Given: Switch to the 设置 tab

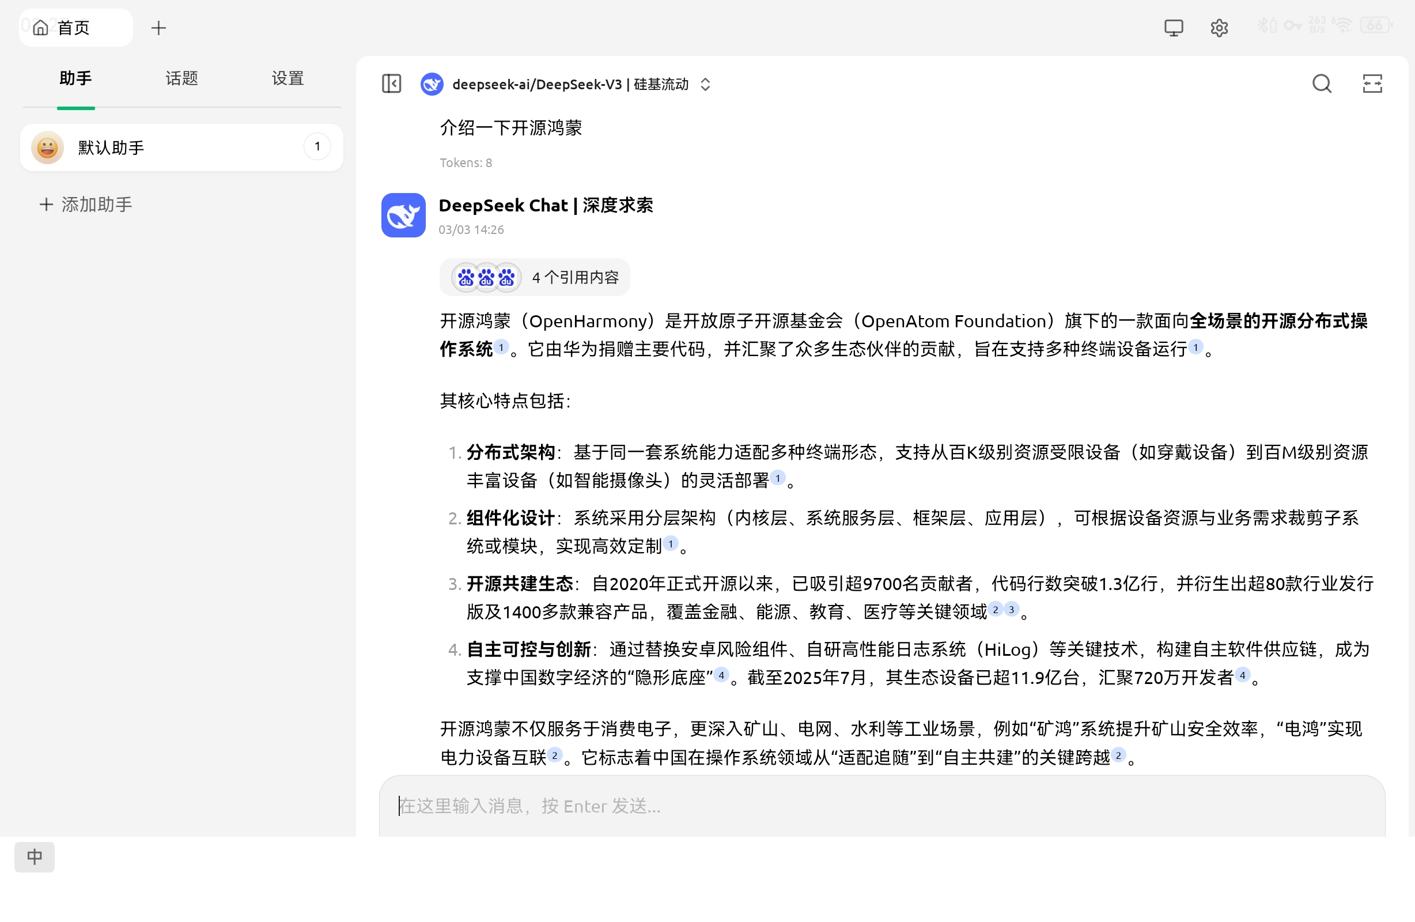Looking at the screenshot, I should click(287, 78).
